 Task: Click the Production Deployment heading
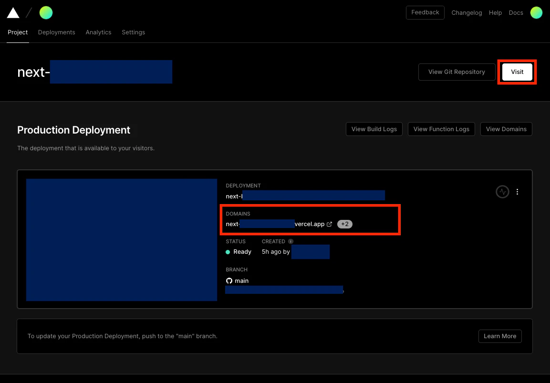pos(73,130)
